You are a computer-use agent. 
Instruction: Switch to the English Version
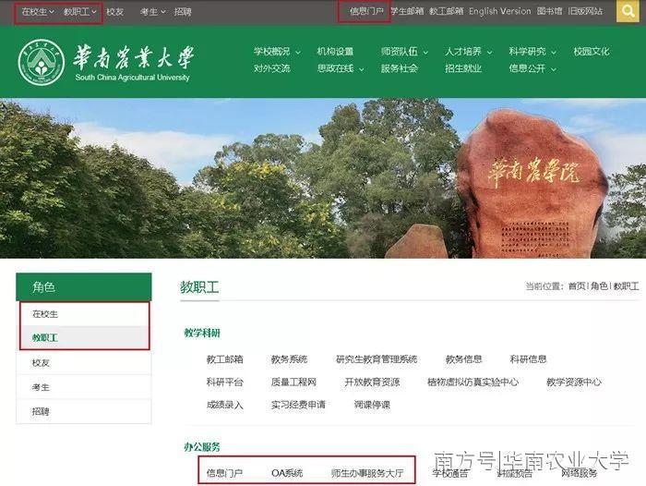click(499, 12)
